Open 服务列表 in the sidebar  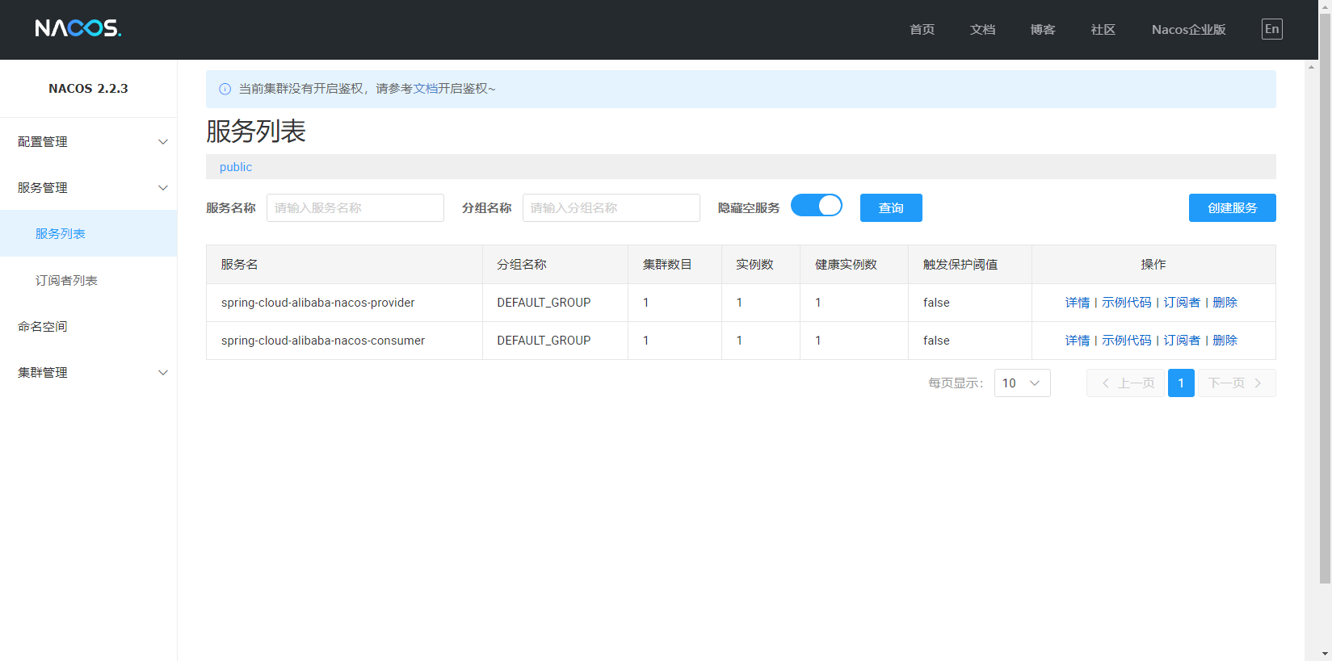click(x=88, y=233)
